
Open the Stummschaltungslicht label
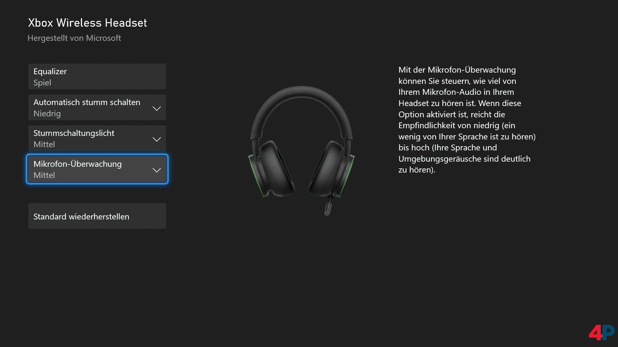coord(74,133)
